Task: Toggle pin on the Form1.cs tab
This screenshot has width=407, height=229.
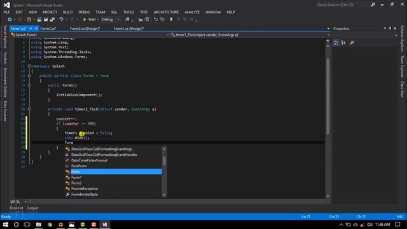Action: (31, 29)
